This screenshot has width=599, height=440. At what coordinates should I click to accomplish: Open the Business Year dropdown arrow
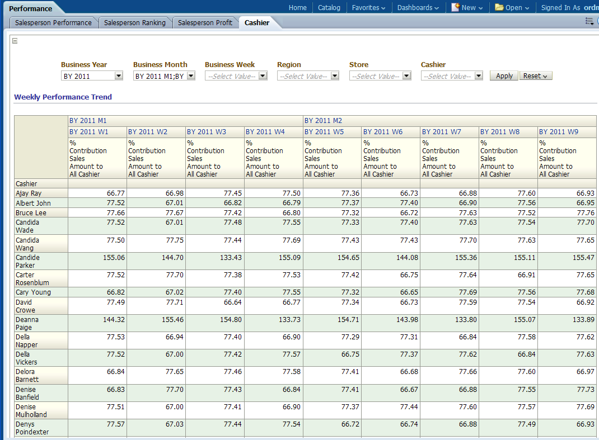[x=119, y=76]
